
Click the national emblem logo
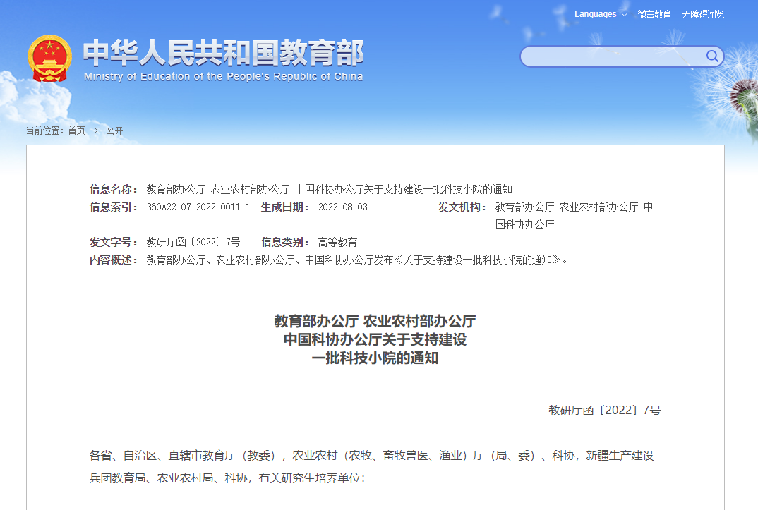click(x=49, y=59)
